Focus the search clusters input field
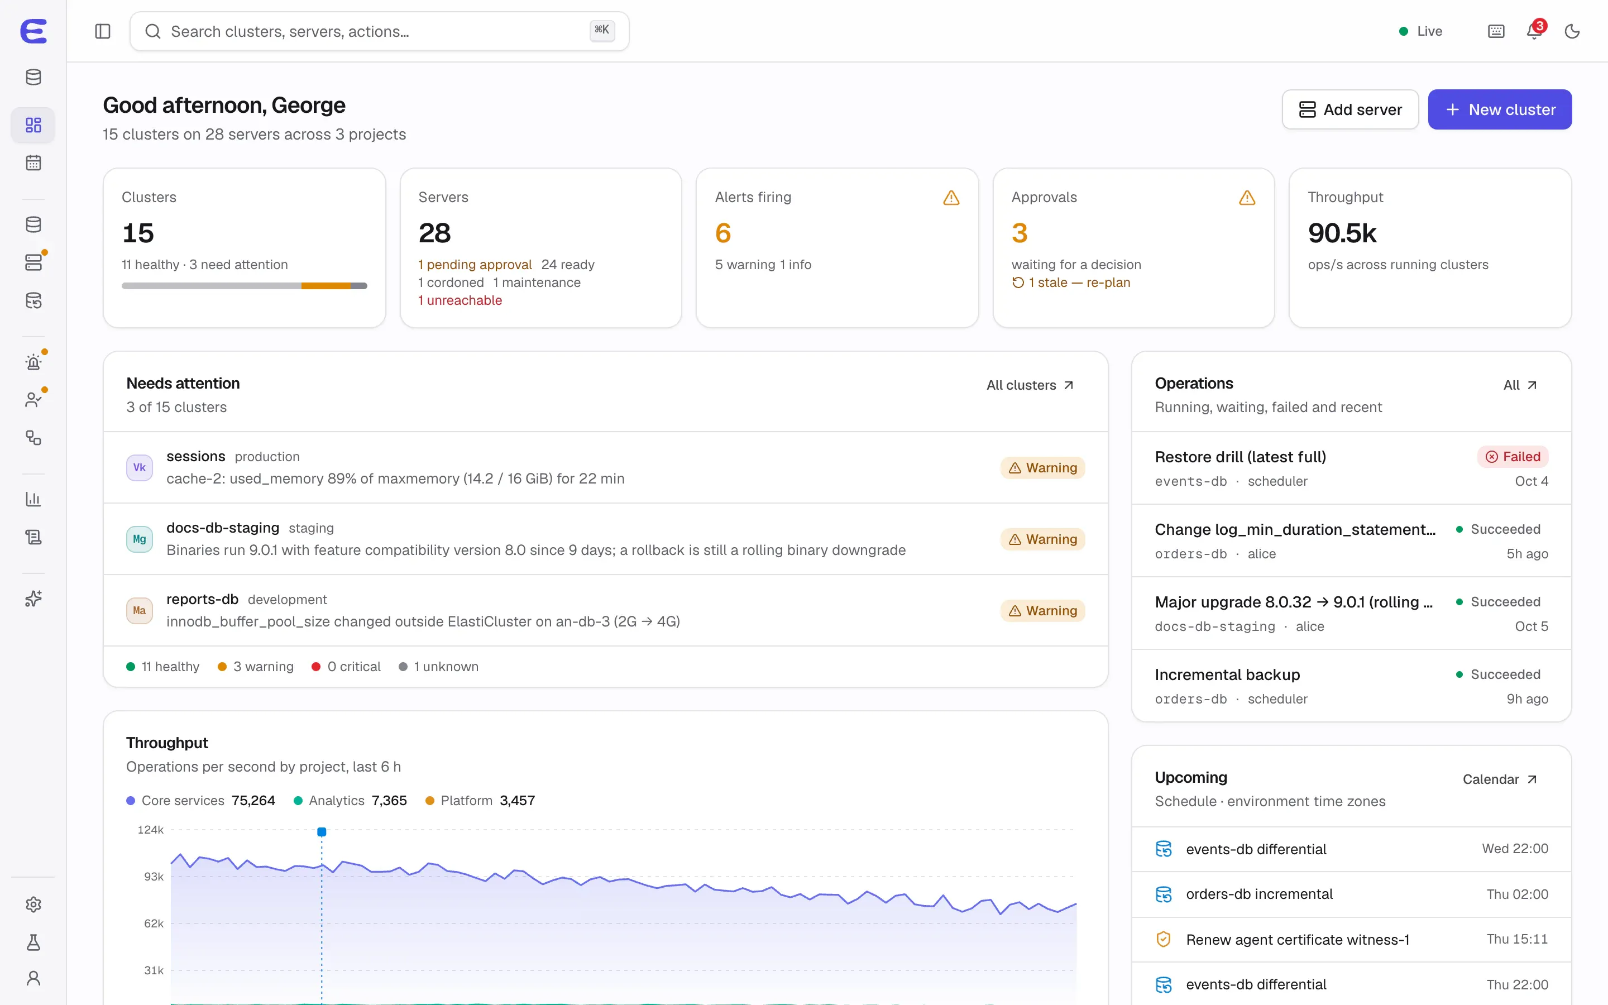The image size is (1608, 1005). [380, 31]
